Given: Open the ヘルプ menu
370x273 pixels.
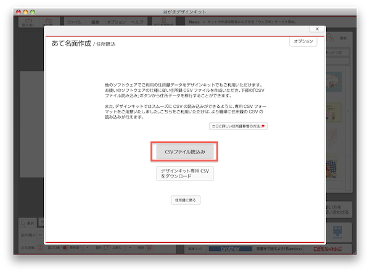Looking at the screenshot, I should pos(137,22).
